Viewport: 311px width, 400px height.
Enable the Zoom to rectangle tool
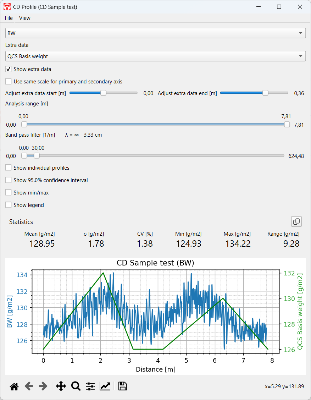[76, 386]
